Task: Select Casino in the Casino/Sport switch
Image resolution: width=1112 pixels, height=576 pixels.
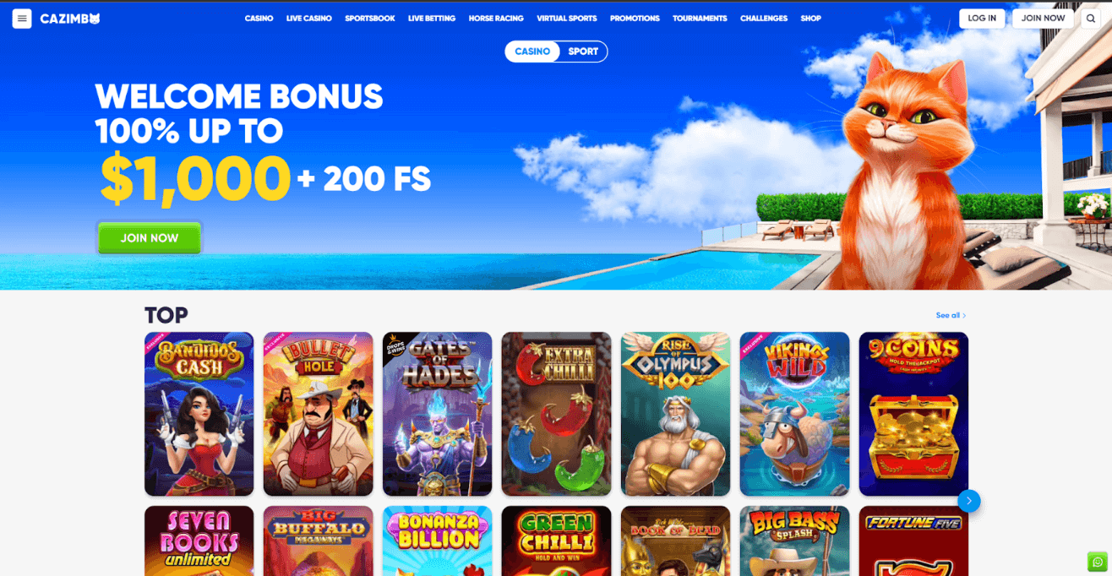Action: (532, 52)
